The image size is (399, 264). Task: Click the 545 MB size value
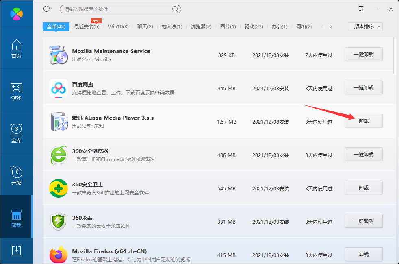pos(226,189)
